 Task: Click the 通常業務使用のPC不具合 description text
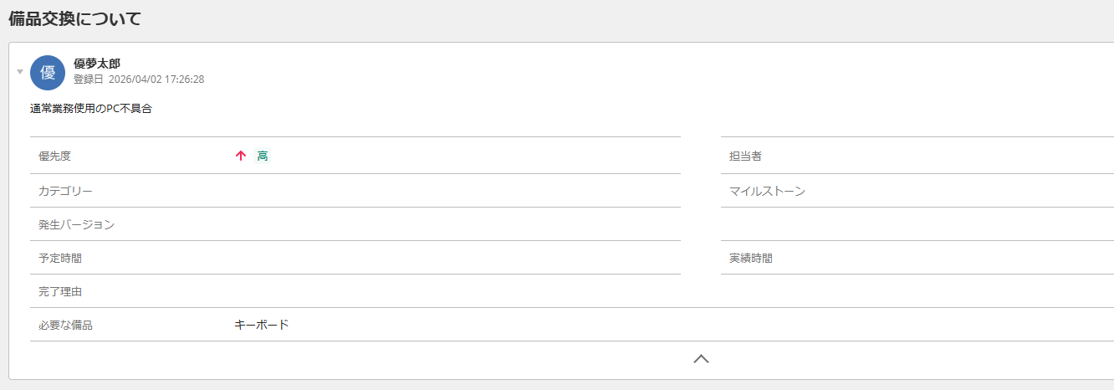[x=91, y=109]
